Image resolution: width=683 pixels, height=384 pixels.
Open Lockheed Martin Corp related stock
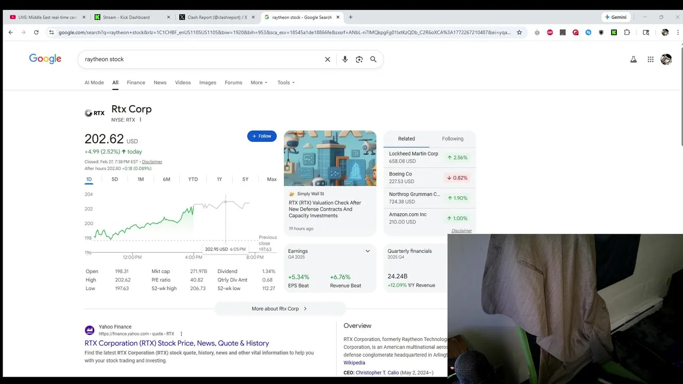coord(429,157)
